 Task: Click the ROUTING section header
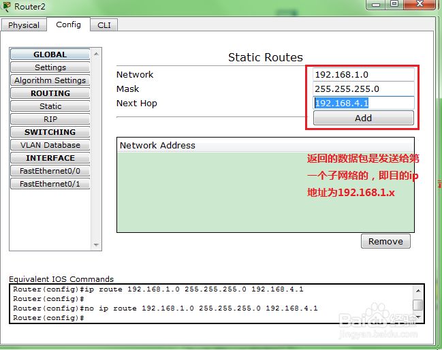coord(50,93)
